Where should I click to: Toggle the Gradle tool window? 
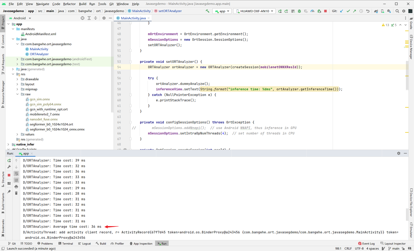tap(411, 23)
